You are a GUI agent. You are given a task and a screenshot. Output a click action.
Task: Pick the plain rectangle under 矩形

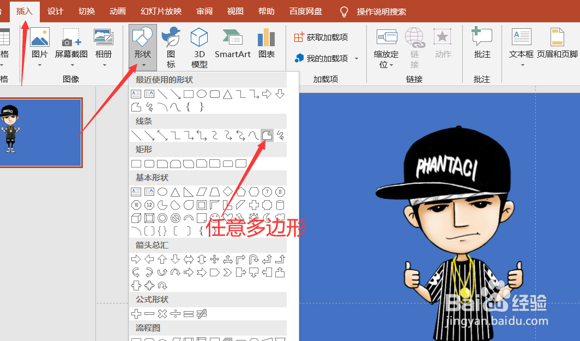point(136,164)
